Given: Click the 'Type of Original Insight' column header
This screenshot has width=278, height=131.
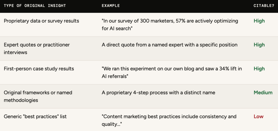Looking at the screenshot, I should 34,6.
